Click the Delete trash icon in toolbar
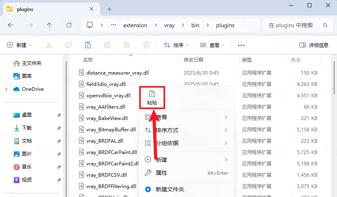 (x=146, y=45)
